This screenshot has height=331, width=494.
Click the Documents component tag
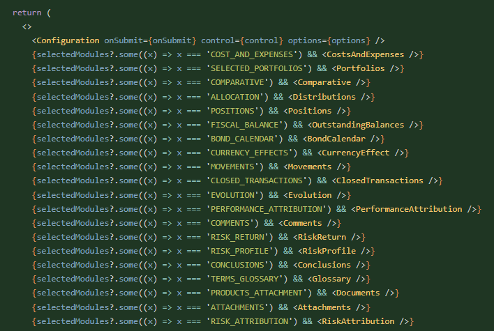tap(358, 293)
